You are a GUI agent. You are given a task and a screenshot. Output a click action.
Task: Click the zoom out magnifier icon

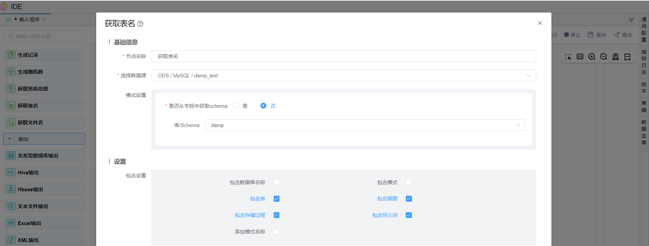(x=604, y=57)
